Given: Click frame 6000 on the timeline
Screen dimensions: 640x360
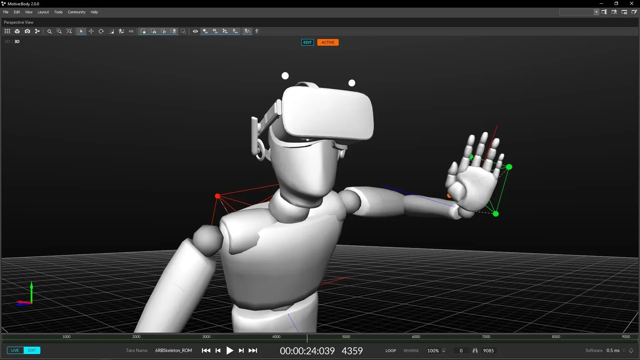Looking at the screenshot, I should click(x=416, y=337).
